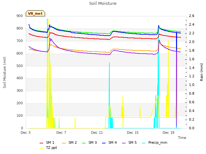Click the cyan Precip_mm legend swatch
Viewport: 206px width, 154px height.
144,143
